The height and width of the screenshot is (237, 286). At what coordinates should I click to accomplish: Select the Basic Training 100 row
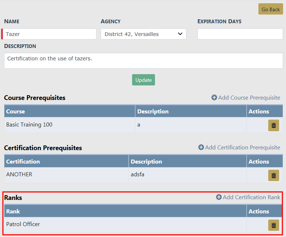(29, 125)
